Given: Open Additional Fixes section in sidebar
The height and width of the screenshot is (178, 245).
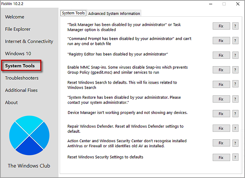Looking at the screenshot, I should (x=21, y=90).
